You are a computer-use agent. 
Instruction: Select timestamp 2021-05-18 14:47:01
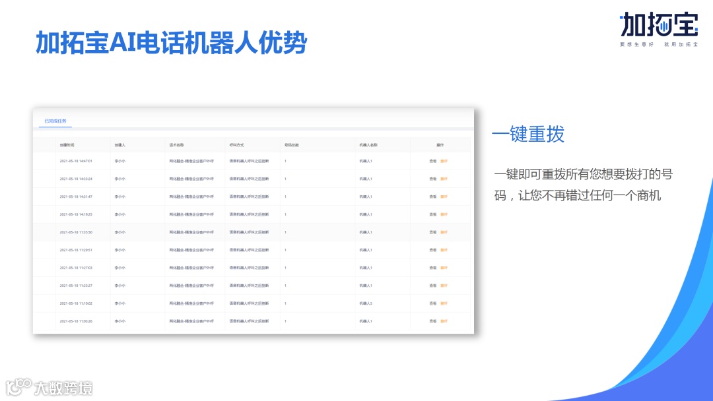coord(76,161)
